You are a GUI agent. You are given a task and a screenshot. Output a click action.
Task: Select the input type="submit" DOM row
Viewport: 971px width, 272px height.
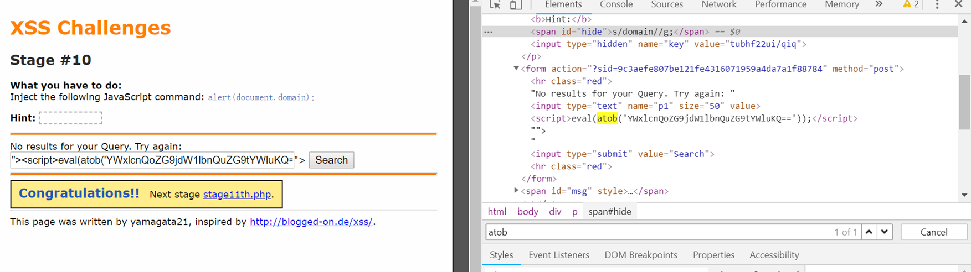[623, 154]
